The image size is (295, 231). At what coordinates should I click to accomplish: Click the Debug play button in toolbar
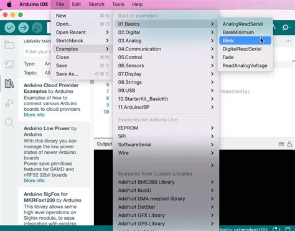pos(37,27)
